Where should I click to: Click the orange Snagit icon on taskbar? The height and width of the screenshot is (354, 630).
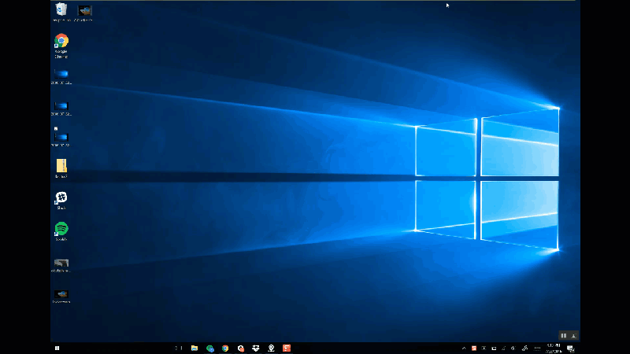click(287, 348)
